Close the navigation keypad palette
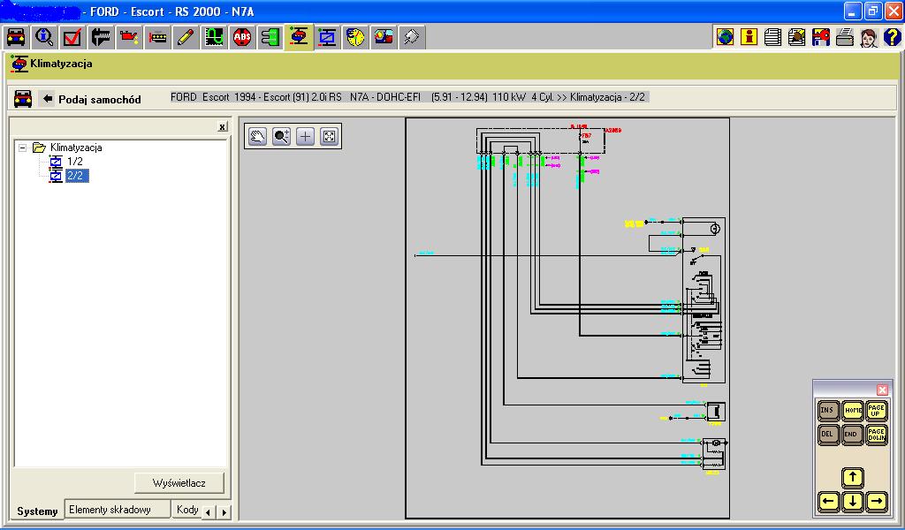 coord(882,390)
